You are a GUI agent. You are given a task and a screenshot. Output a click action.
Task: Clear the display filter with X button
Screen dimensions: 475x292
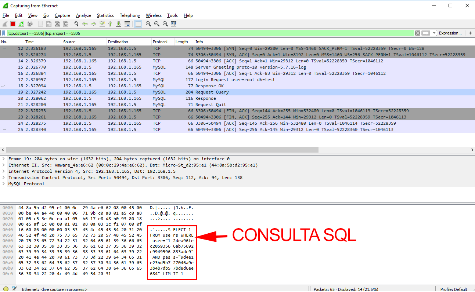[x=418, y=33]
